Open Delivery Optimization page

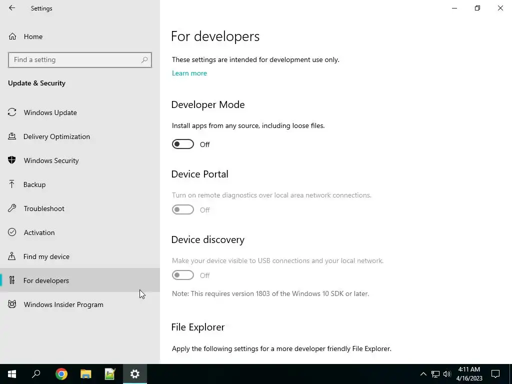pos(80,136)
